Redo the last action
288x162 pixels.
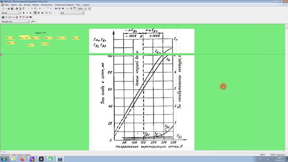coord(44,9)
